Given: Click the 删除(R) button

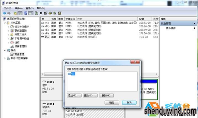Looking at the screenshot, I should point(106,95).
